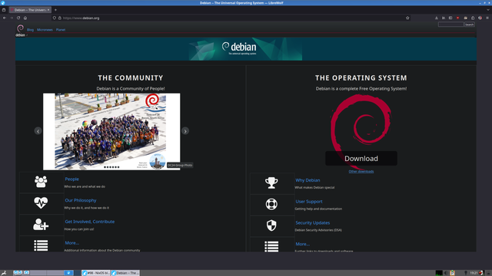Image resolution: width=492 pixels, height=276 pixels.
Task: Reload the current page
Action: click(x=18, y=18)
